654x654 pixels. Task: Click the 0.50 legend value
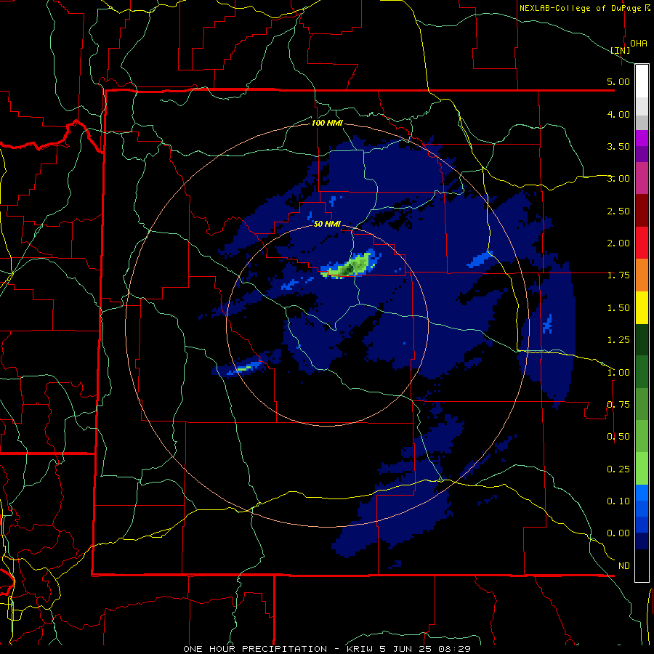coord(618,437)
